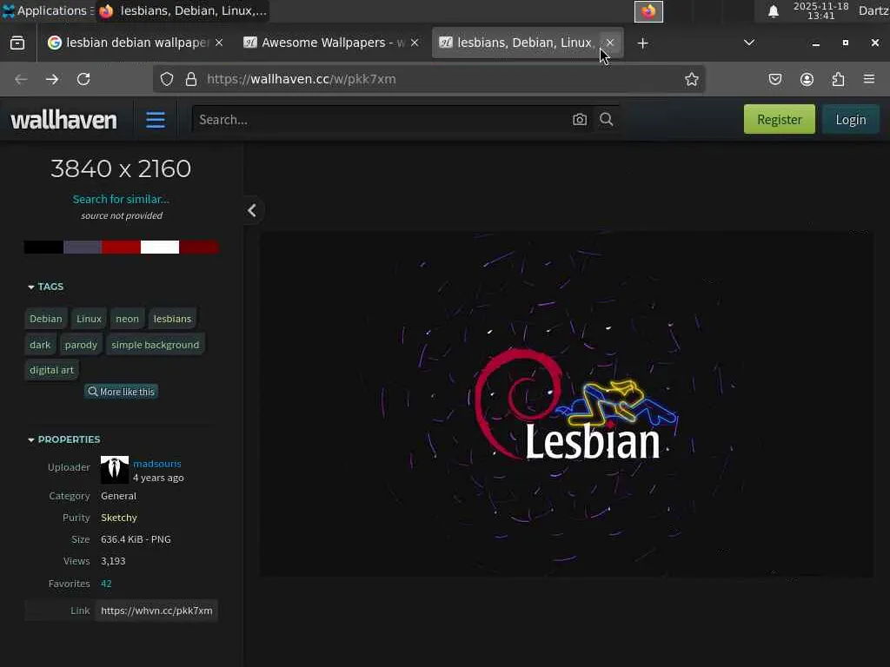Open the wallhaven hamburger menu icon
The image size is (890, 667).
[155, 120]
